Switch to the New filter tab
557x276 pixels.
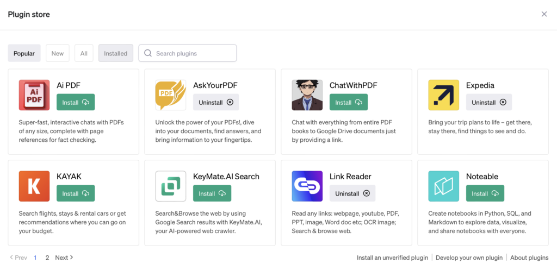point(58,53)
